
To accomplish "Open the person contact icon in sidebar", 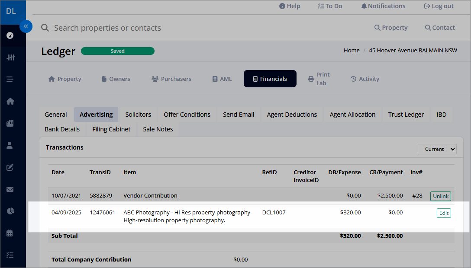I will pos(10,145).
